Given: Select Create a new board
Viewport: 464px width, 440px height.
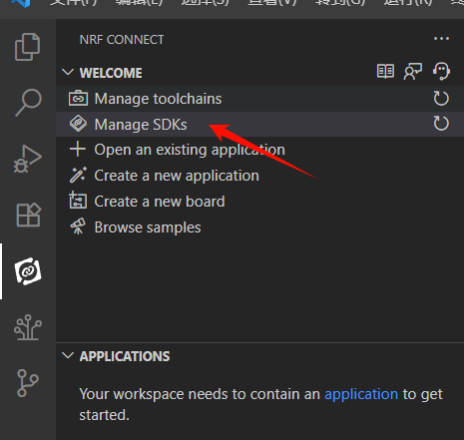Looking at the screenshot, I should pos(259,202).
